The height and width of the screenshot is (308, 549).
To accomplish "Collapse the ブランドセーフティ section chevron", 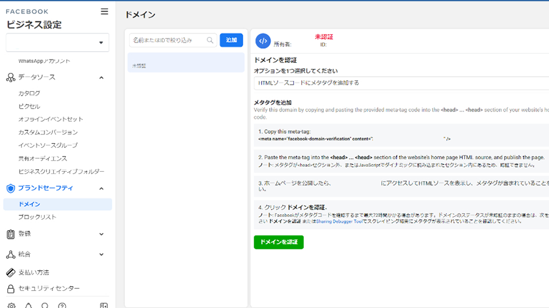I will pyautogui.click(x=101, y=189).
